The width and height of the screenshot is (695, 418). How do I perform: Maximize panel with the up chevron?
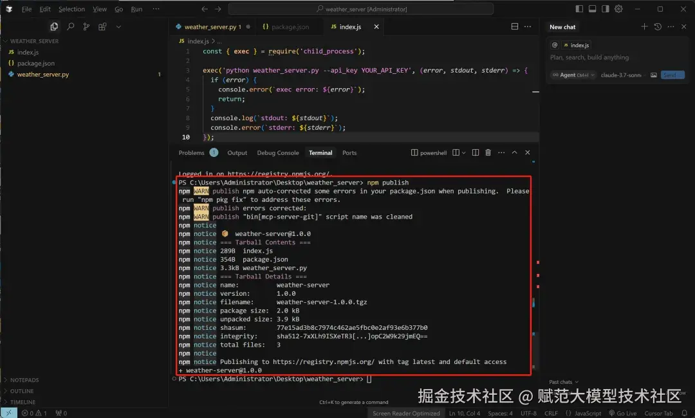coord(514,152)
